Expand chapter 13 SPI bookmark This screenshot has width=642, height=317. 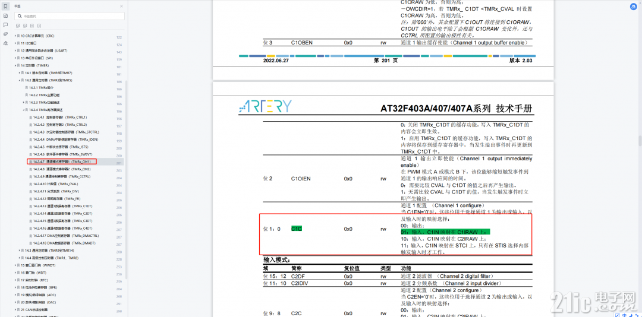coord(15,58)
